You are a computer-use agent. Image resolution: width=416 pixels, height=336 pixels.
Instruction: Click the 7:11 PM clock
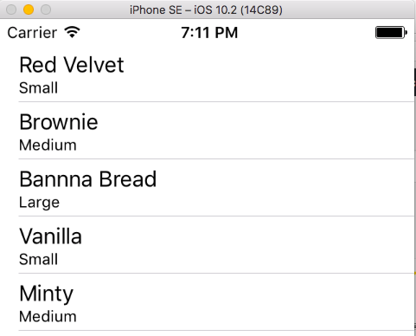[209, 33]
